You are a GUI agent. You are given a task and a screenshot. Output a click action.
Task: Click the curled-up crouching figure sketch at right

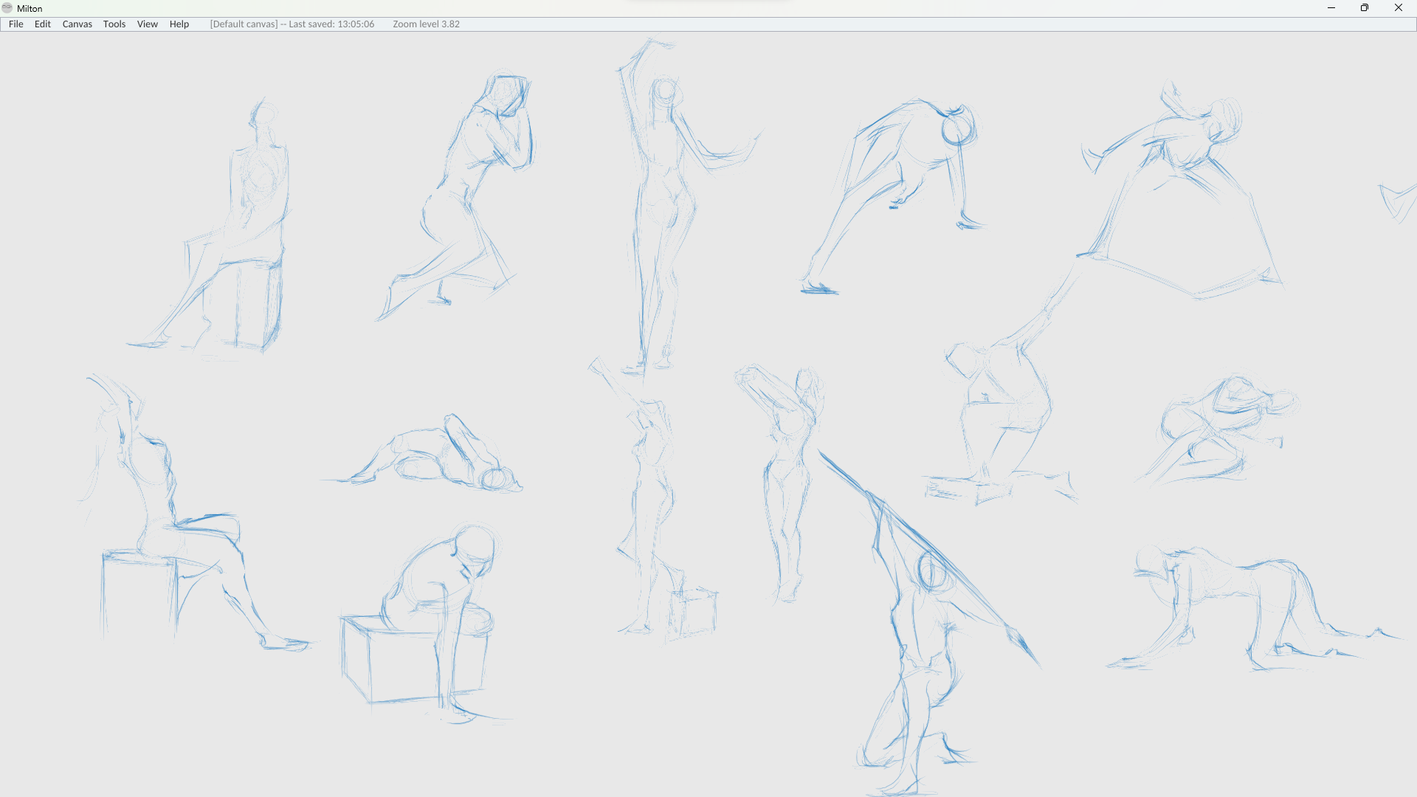pos(1218,428)
